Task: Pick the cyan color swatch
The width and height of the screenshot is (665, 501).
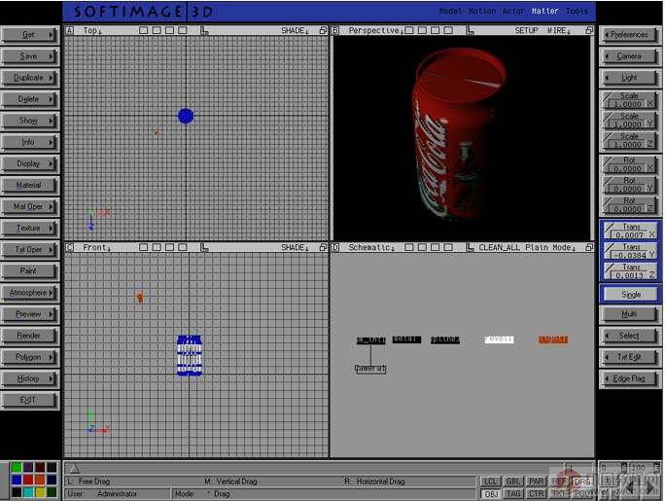Action: (28, 492)
